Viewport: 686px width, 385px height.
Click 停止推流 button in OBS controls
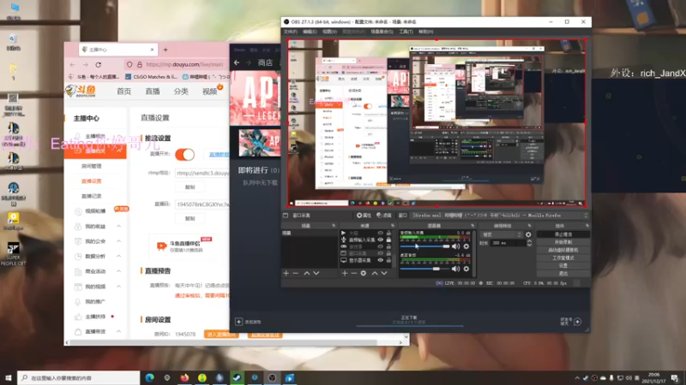click(x=563, y=234)
